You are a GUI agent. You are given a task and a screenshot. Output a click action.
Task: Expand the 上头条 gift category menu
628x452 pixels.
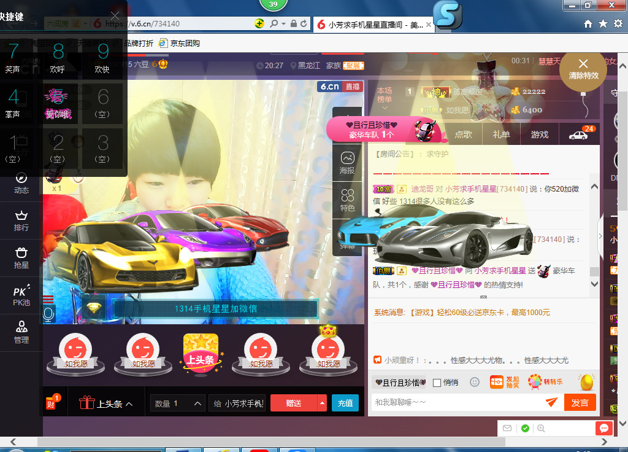tap(106, 403)
